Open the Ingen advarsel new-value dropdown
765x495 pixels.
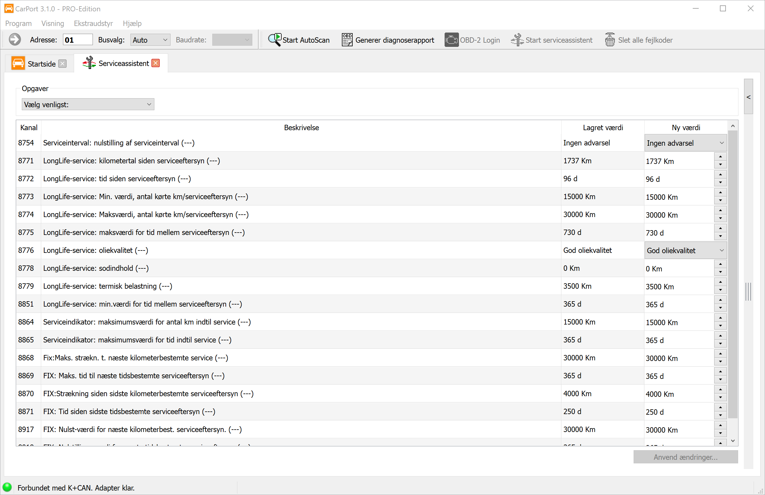[x=685, y=143]
